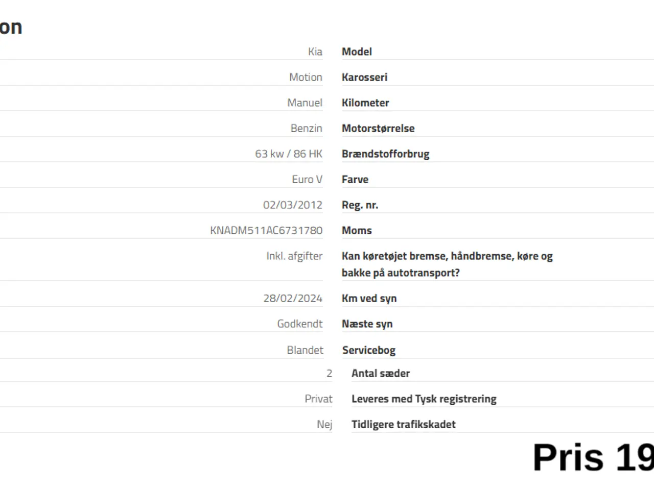Select the date 02/03/2012
This screenshot has width=654, height=490.
pos(293,205)
